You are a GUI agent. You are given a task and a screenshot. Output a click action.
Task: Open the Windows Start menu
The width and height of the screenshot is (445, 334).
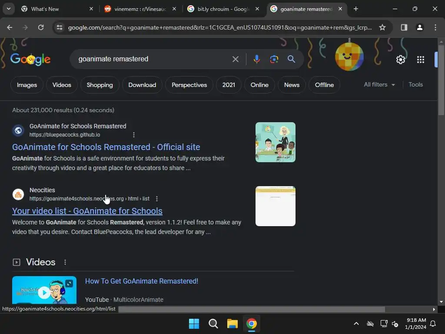click(194, 324)
